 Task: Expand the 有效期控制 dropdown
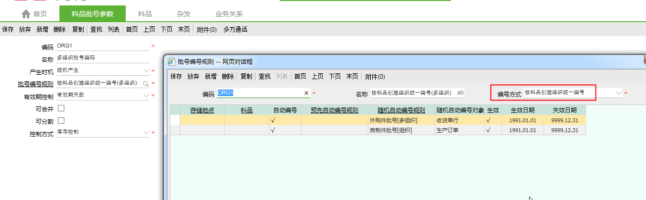146,95
